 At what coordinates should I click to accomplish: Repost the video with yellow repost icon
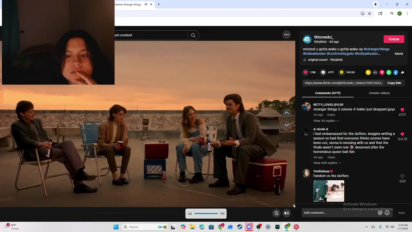[x=368, y=72]
